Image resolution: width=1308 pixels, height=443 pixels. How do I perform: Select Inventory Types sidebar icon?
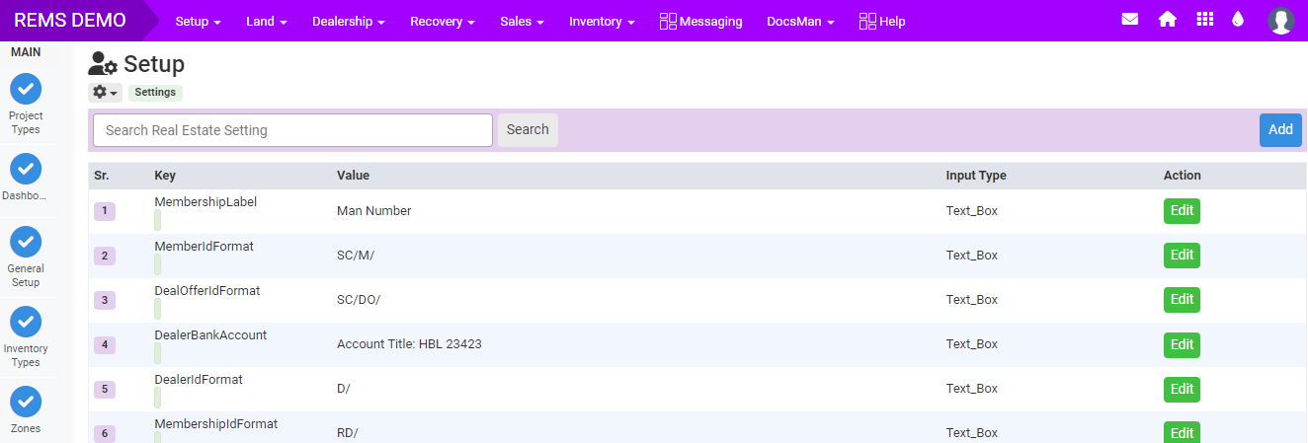pyautogui.click(x=26, y=322)
